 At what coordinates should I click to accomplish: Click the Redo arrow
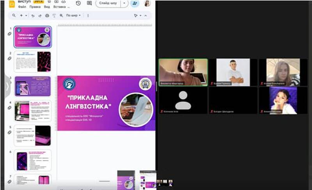40,16
